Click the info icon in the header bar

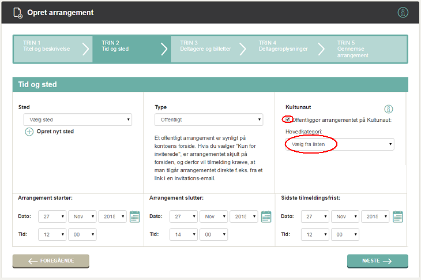403,12
